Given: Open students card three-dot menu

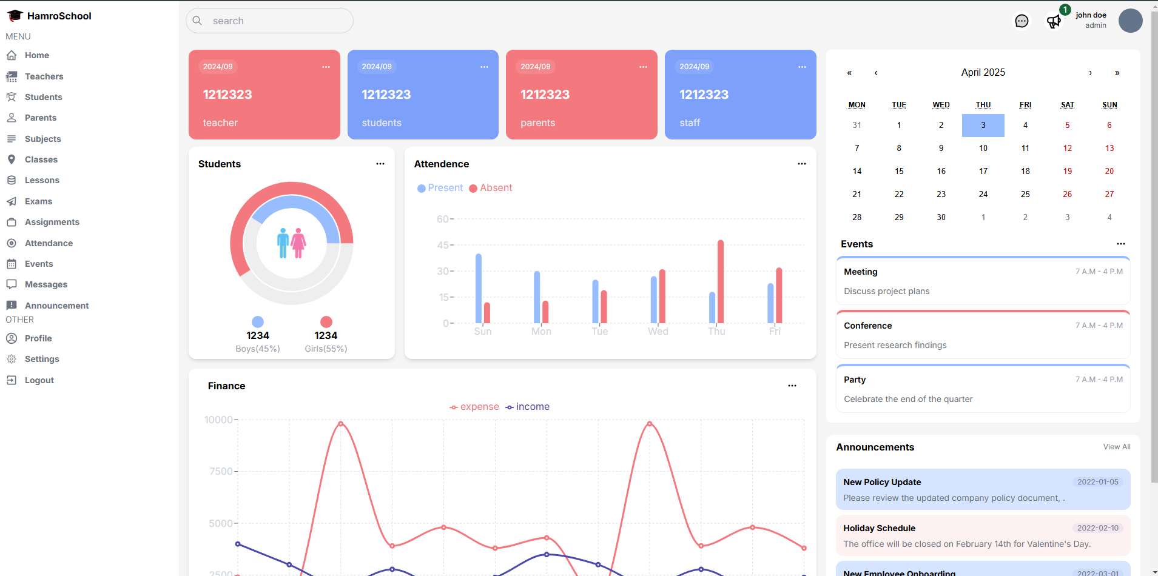Looking at the screenshot, I should tap(484, 67).
